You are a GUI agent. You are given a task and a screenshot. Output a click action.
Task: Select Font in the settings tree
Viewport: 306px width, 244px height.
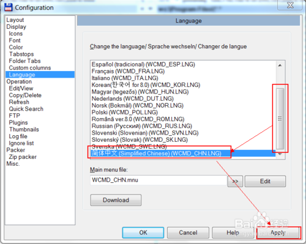tap(15, 40)
